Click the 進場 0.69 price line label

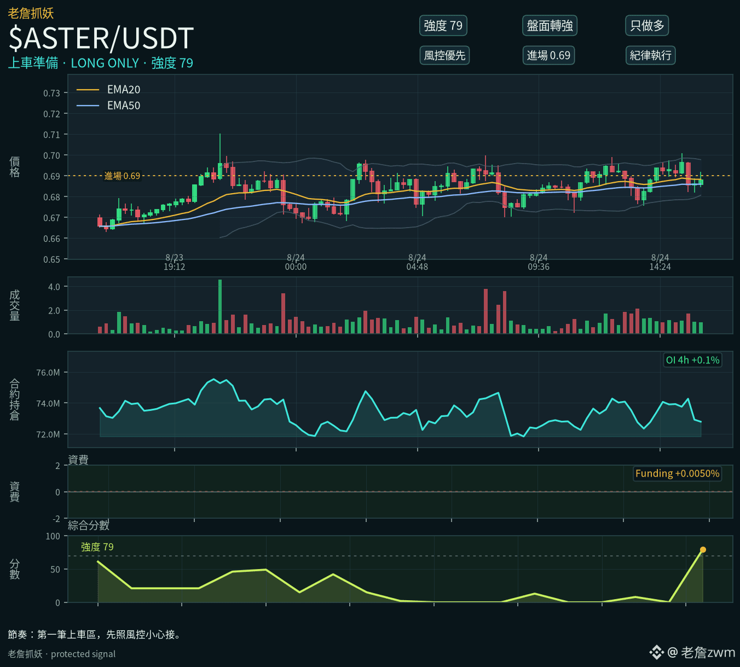pyautogui.click(x=122, y=176)
